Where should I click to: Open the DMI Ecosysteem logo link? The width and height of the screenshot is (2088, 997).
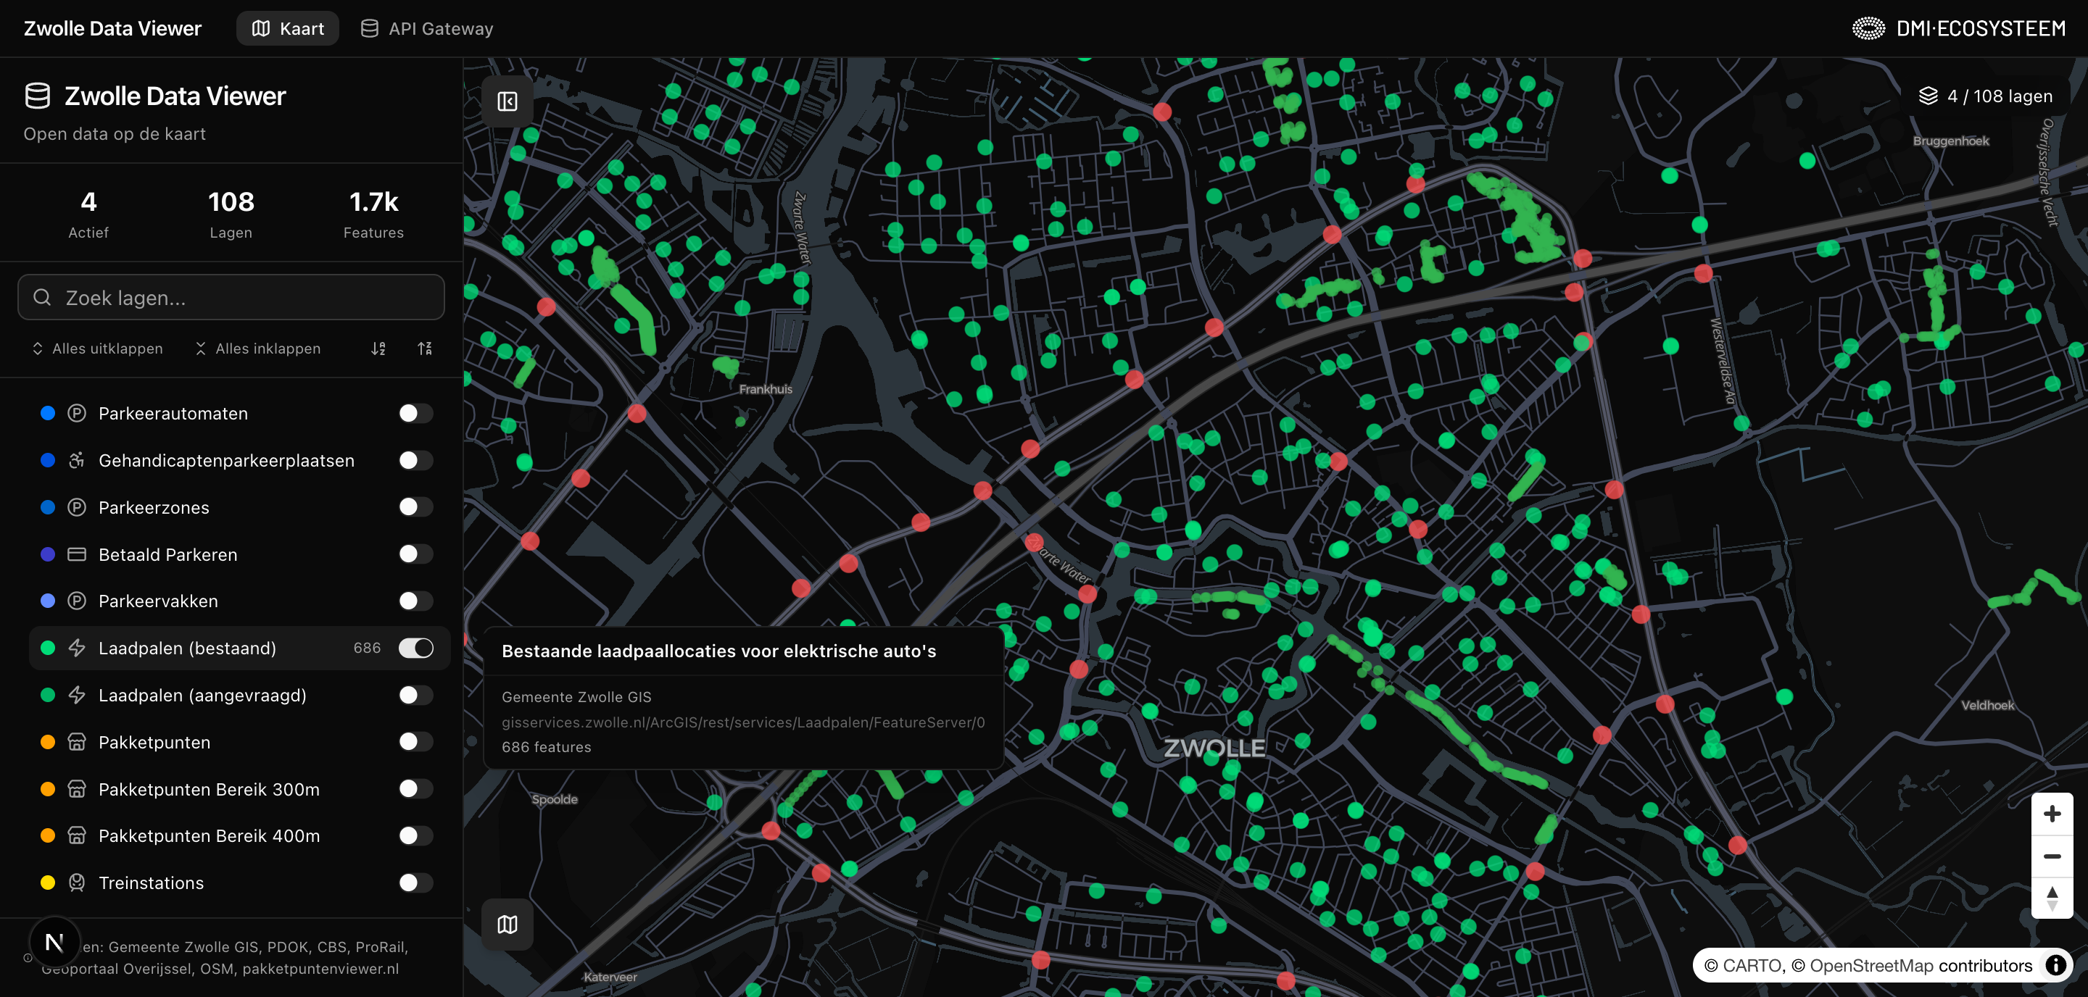coord(1958,28)
